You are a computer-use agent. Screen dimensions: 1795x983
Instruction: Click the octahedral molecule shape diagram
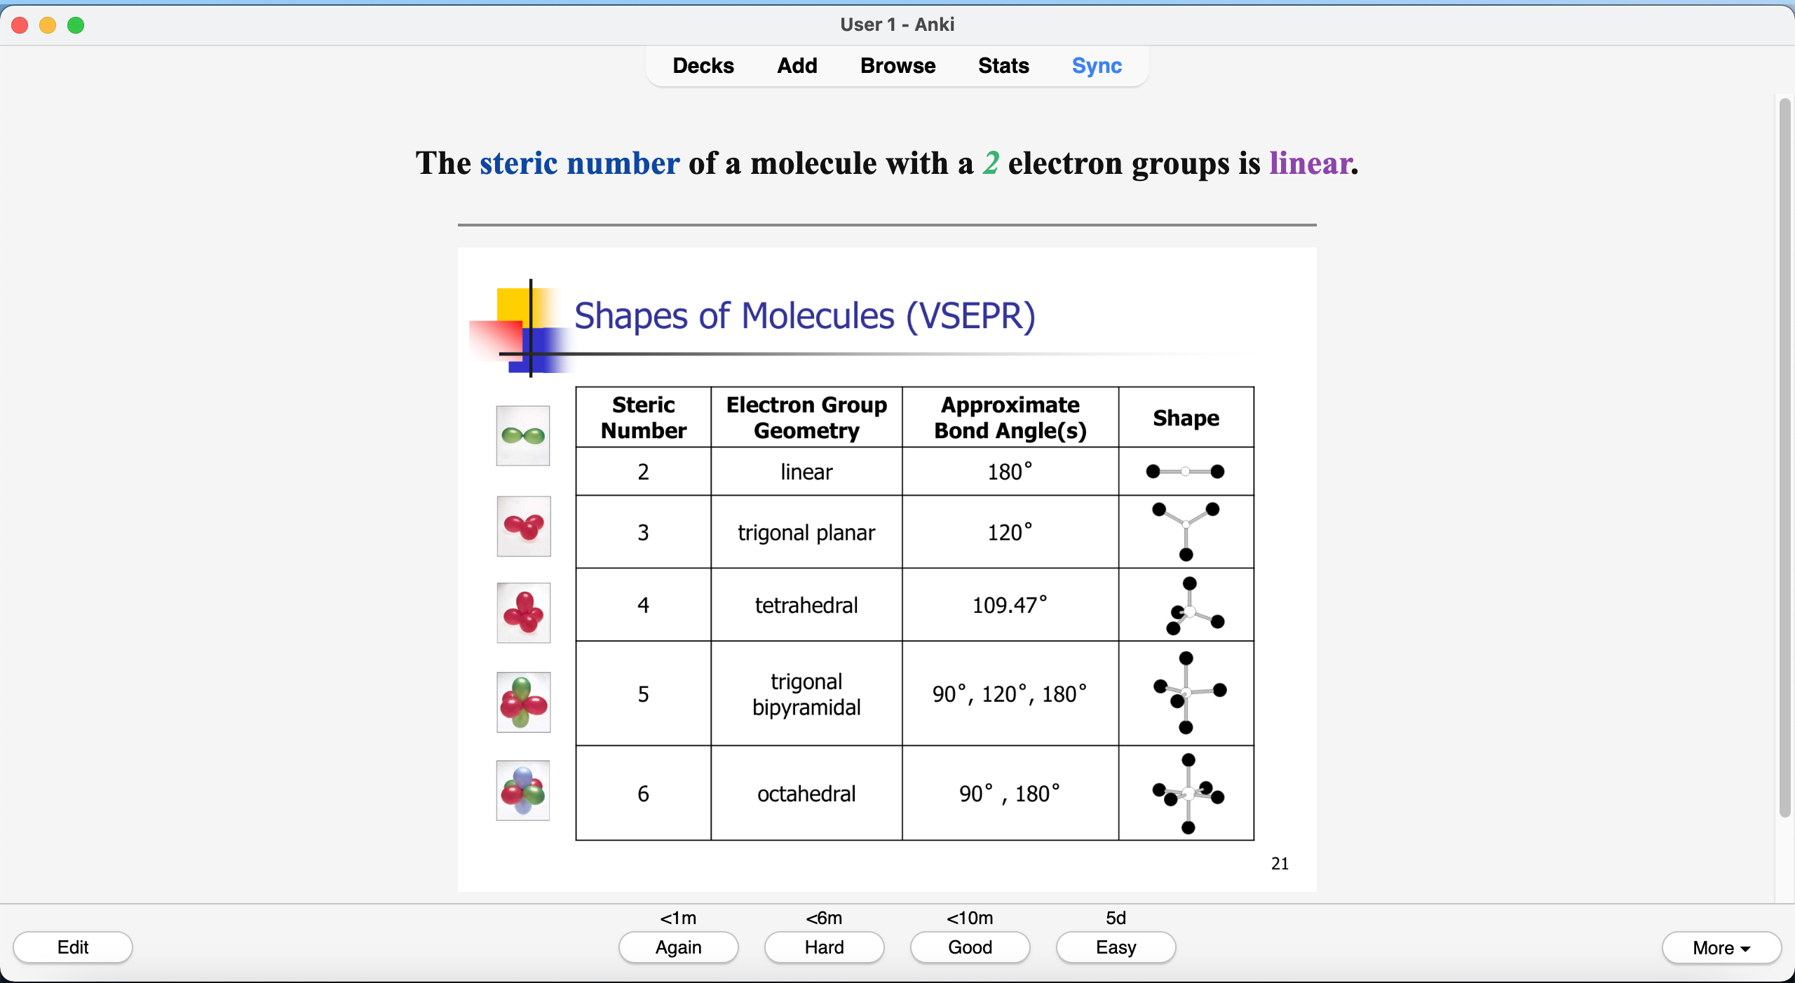pyautogui.click(x=1186, y=793)
